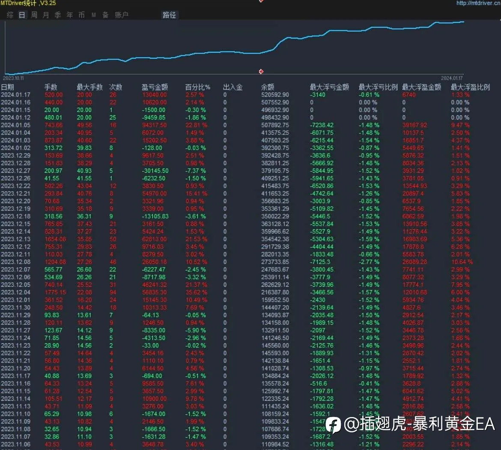Sort by the 盈亏金额 profit column header
501x450 pixels.
tap(155, 87)
